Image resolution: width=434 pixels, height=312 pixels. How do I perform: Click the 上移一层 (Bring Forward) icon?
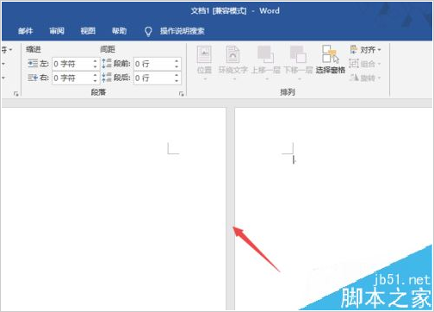pyautogui.click(x=265, y=55)
